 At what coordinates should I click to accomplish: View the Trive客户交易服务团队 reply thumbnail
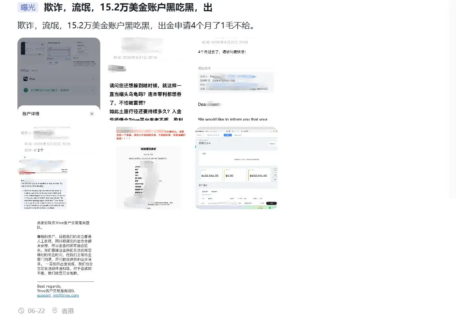coord(59,257)
